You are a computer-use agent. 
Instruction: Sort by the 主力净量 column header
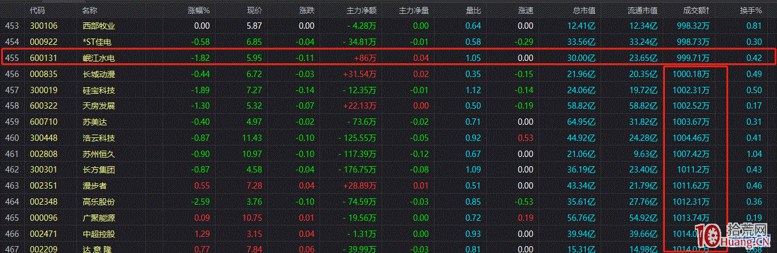tap(414, 10)
